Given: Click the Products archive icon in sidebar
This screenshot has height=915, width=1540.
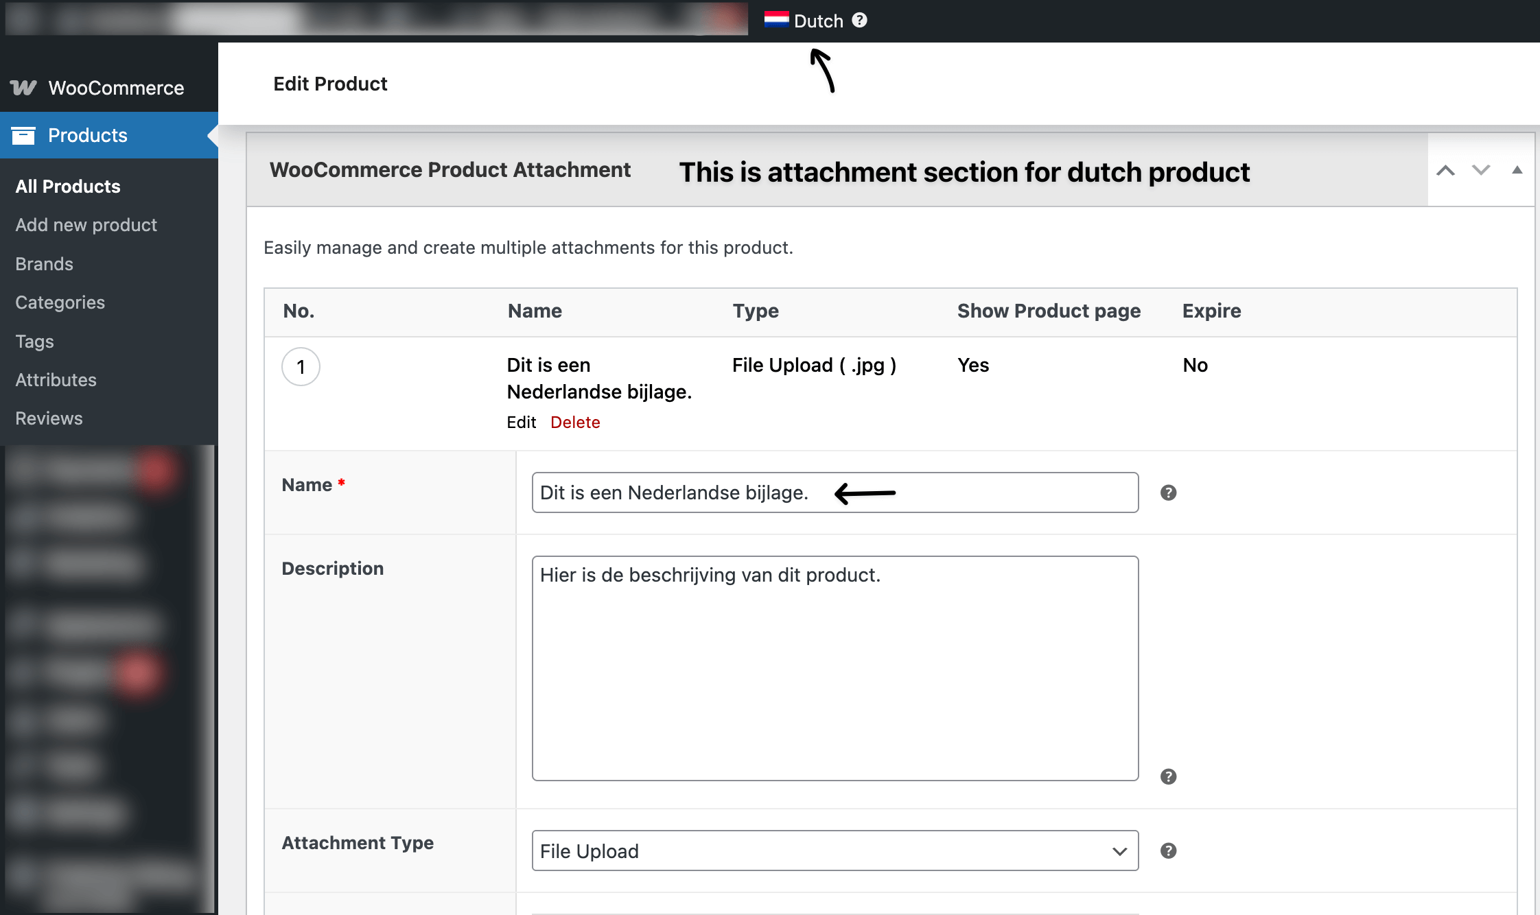Looking at the screenshot, I should 23,136.
